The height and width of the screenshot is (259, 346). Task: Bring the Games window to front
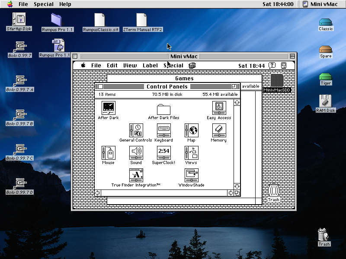(x=184, y=79)
